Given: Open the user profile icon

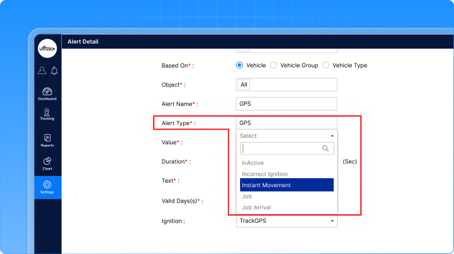Looking at the screenshot, I should (x=41, y=71).
